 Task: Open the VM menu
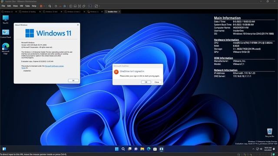[x=21, y=6]
